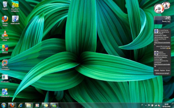Open Windows Explorer folder in taskbar
This screenshot has height=108, width=174.
[29, 105]
